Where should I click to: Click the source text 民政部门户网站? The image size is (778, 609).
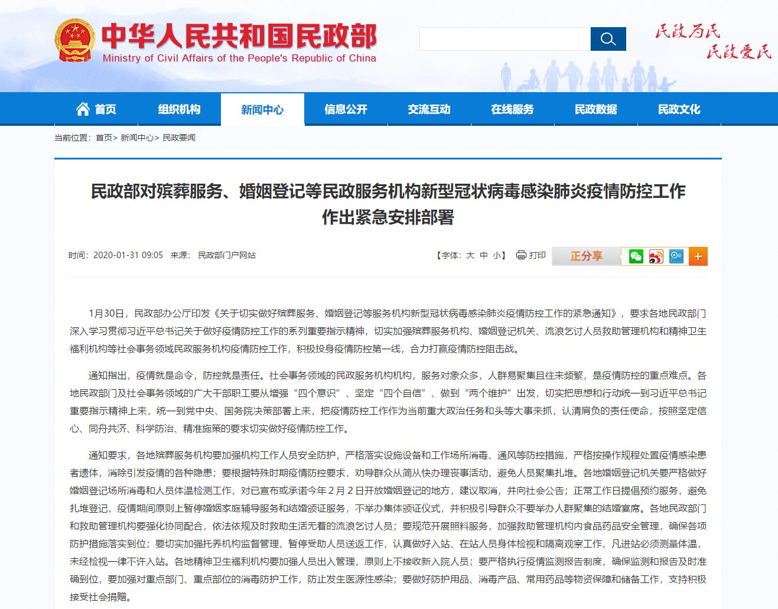[x=227, y=255]
